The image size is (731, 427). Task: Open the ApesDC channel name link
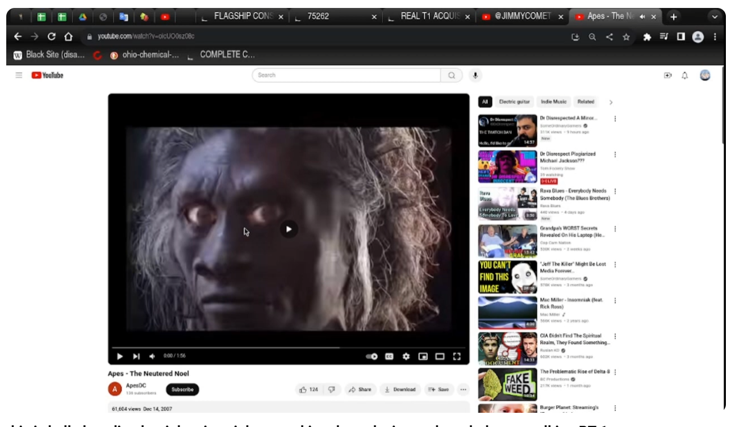pyautogui.click(x=136, y=386)
